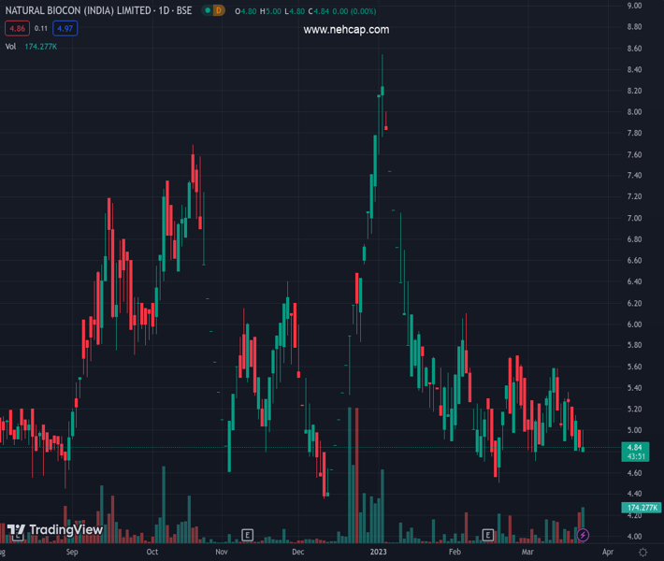Screen dimensions: 664x561
Task: Click the red sell price 4.86
Action: click(16, 29)
